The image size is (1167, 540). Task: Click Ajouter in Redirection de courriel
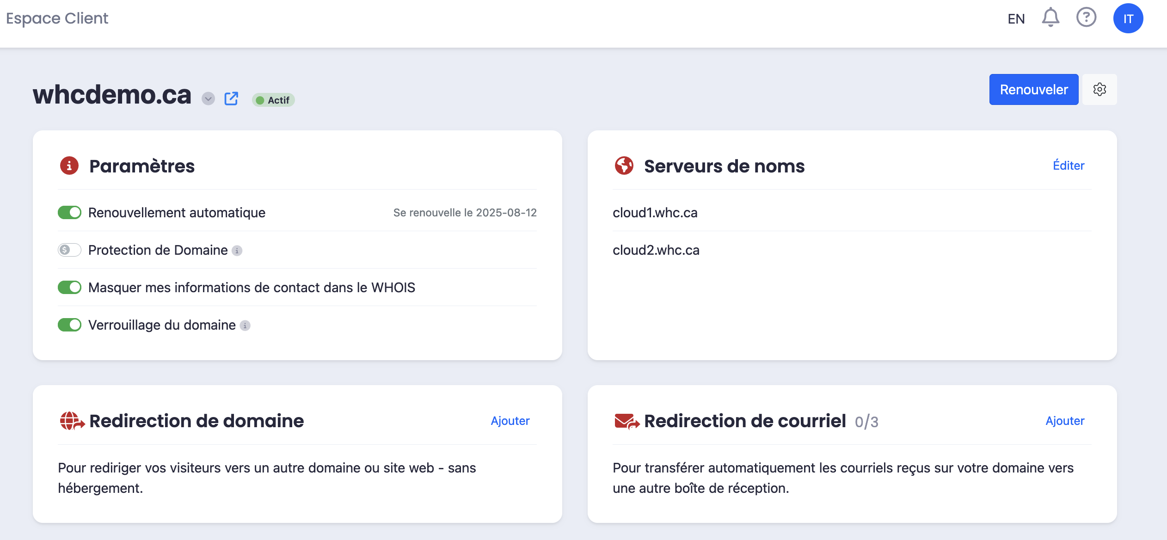[1065, 421]
